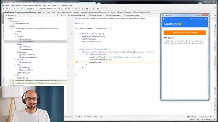Navigate back with the left arrow icon
218x122 pixels.
pyautogui.click(x=14, y=8)
